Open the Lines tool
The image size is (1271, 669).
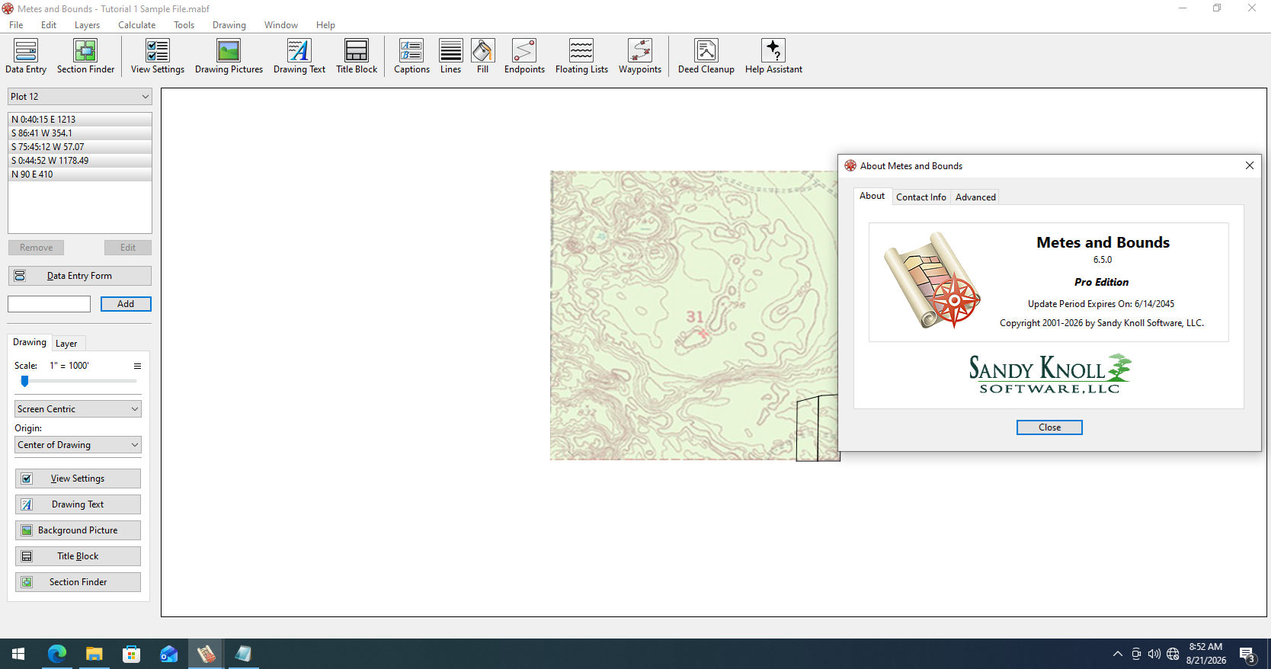click(450, 56)
